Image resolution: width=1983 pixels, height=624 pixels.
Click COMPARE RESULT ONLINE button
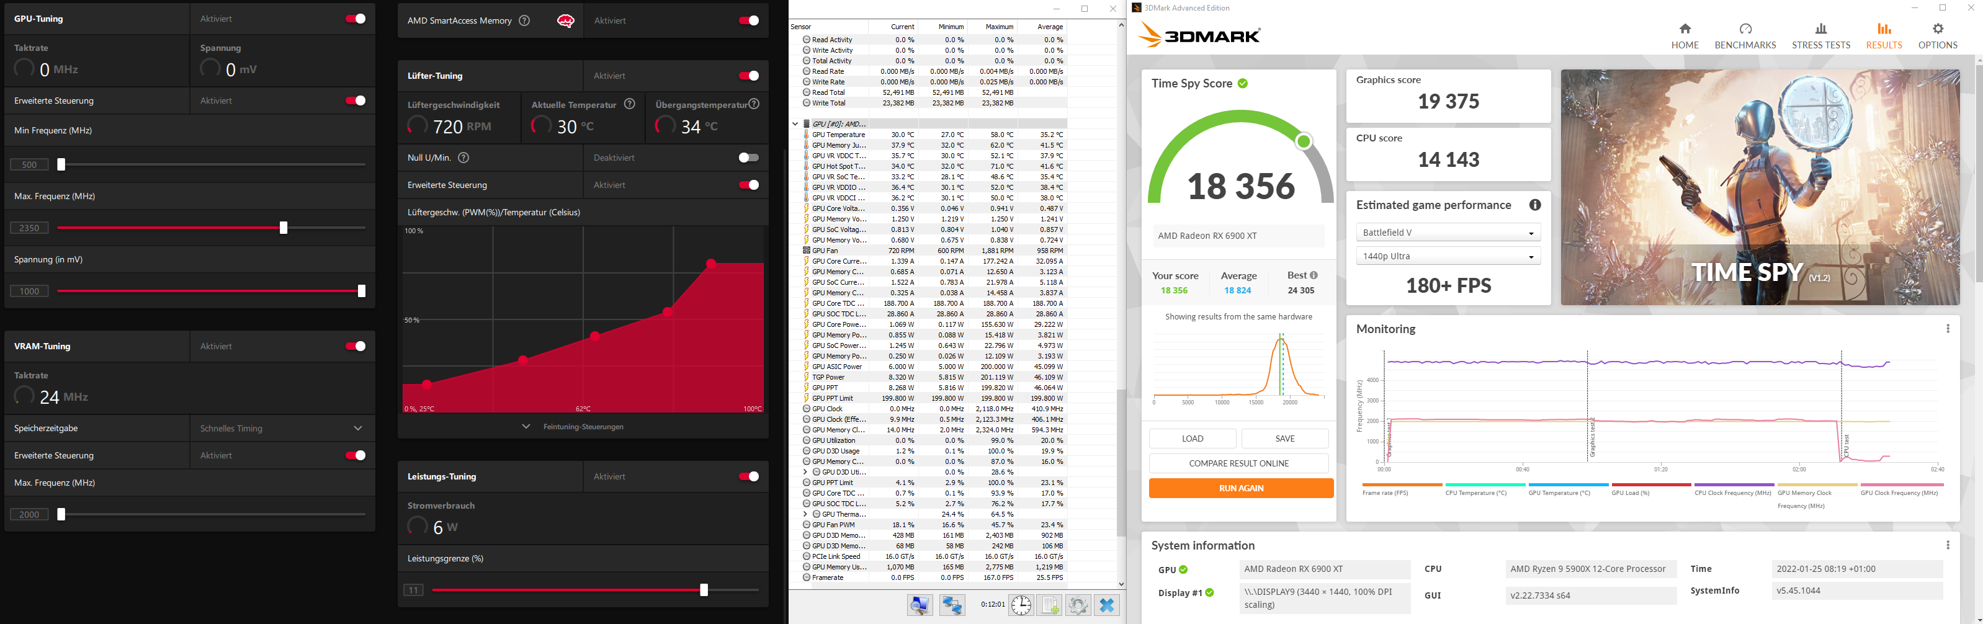coord(1238,463)
